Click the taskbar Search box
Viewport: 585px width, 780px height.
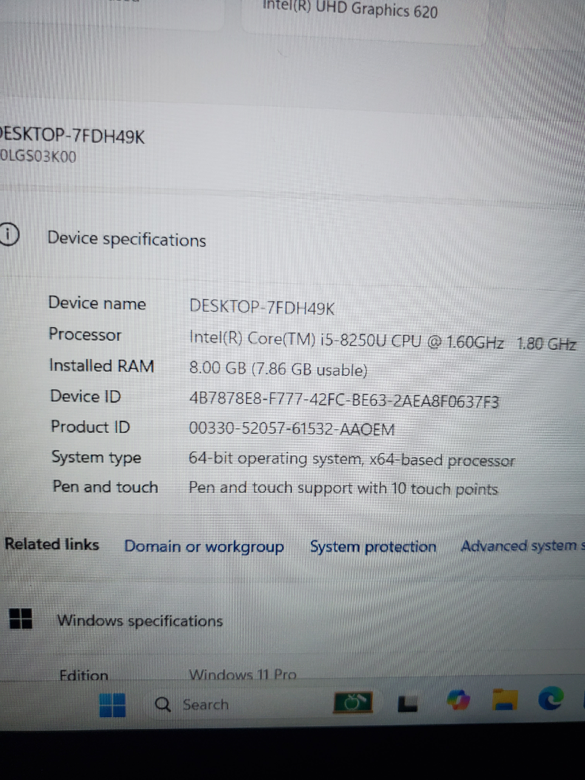206,705
